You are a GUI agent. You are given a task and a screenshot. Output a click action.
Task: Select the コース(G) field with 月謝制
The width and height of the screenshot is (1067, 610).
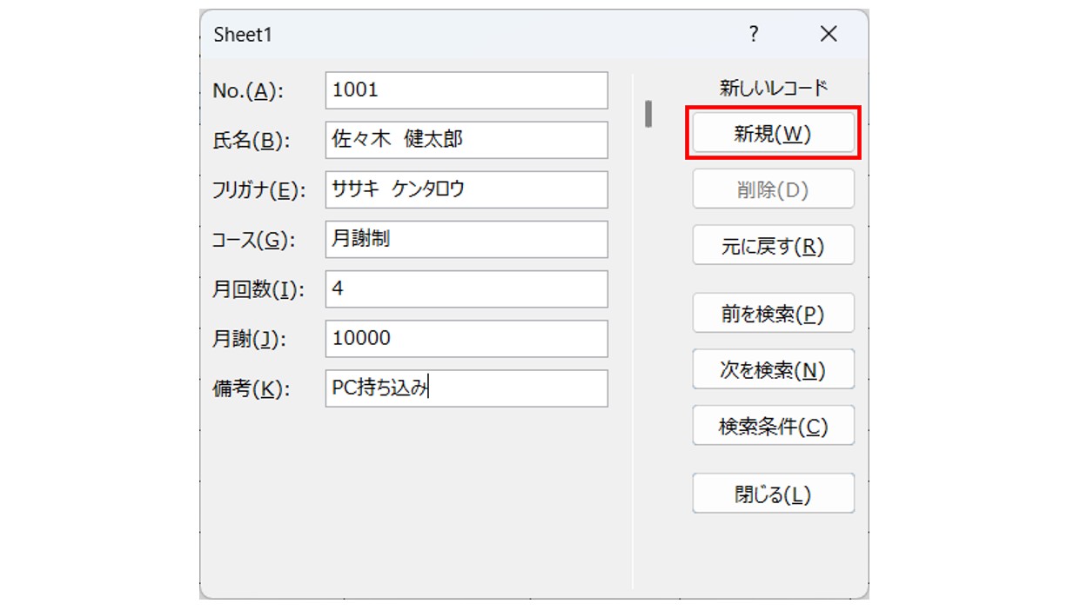pyautogui.click(x=466, y=239)
